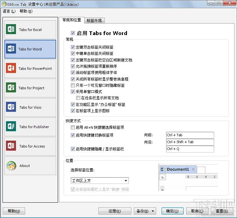
Task: Toggle 关闭所有标签时显示警告消息框 checkbox
Action: (x=73, y=79)
